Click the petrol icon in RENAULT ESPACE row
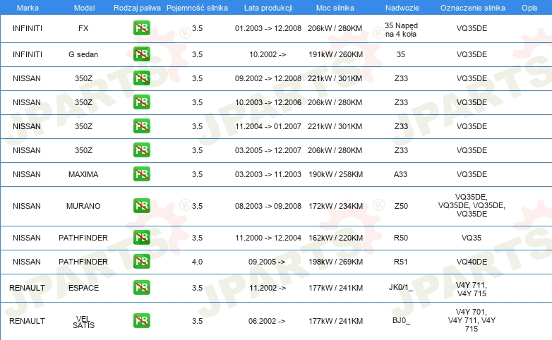The image size is (552, 340). (141, 288)
